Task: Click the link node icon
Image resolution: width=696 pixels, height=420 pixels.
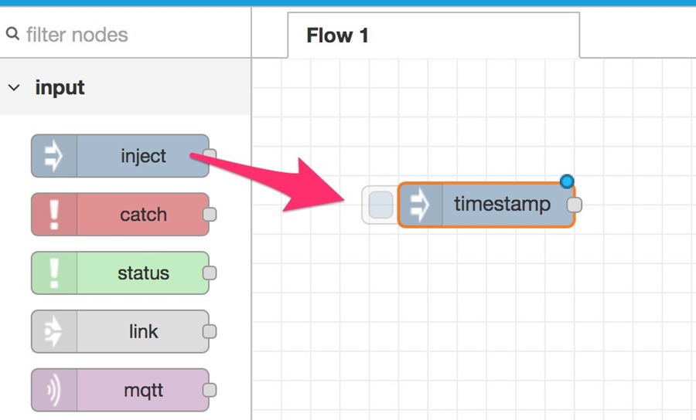Action: coord(53,331)
